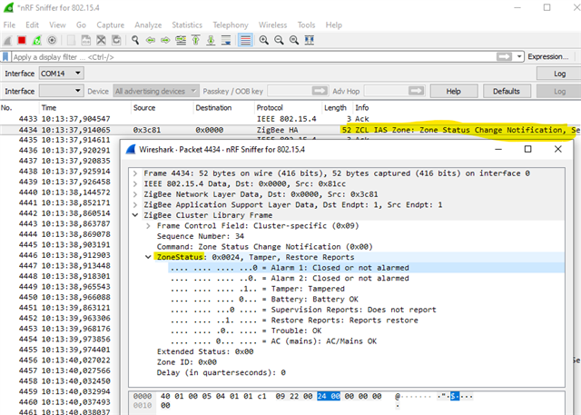
Task: Expand the ZigBee Network Layer Data row
Action: (135, 194)
